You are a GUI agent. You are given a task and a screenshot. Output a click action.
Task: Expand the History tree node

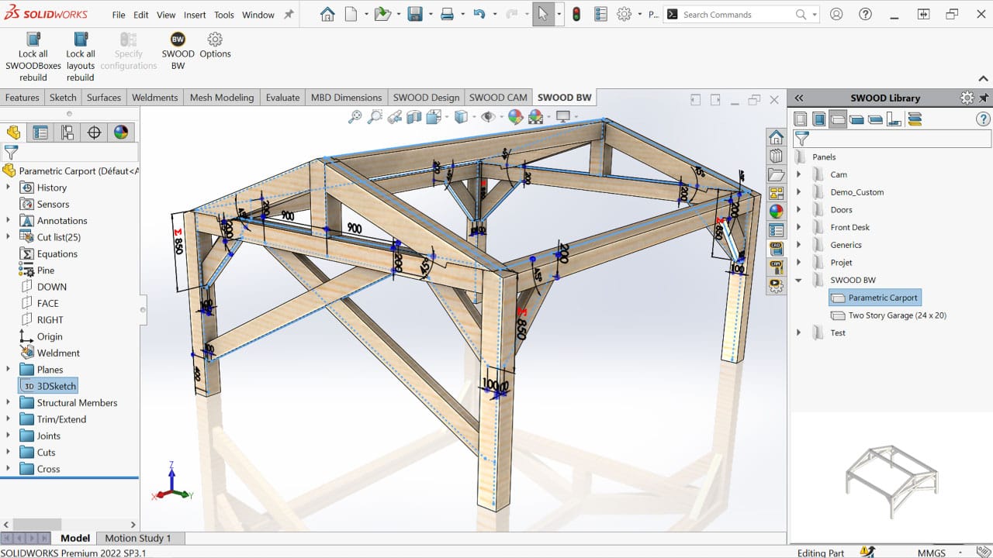(x=9, y=188)
